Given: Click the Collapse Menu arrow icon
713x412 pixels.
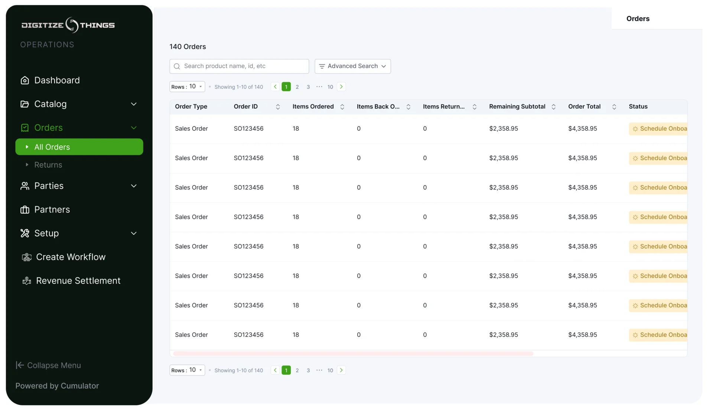Looking at the screenshot, I should tap(20, 365).
